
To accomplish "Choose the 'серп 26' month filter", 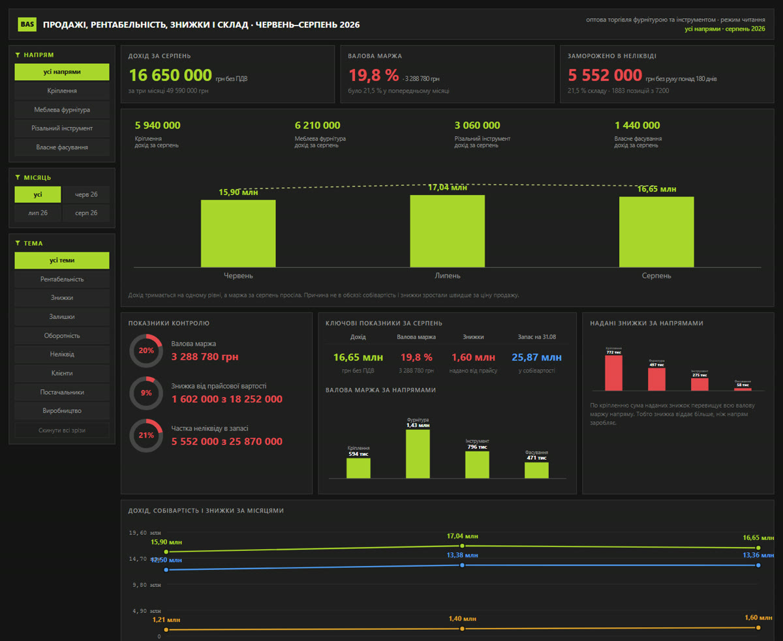I will tap(86, 213).
